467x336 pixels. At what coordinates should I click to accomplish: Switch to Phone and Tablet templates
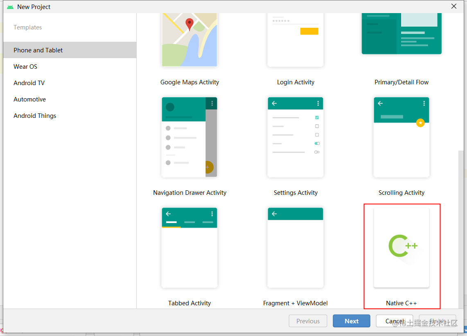pyautogui.click(x=70, y=50)
